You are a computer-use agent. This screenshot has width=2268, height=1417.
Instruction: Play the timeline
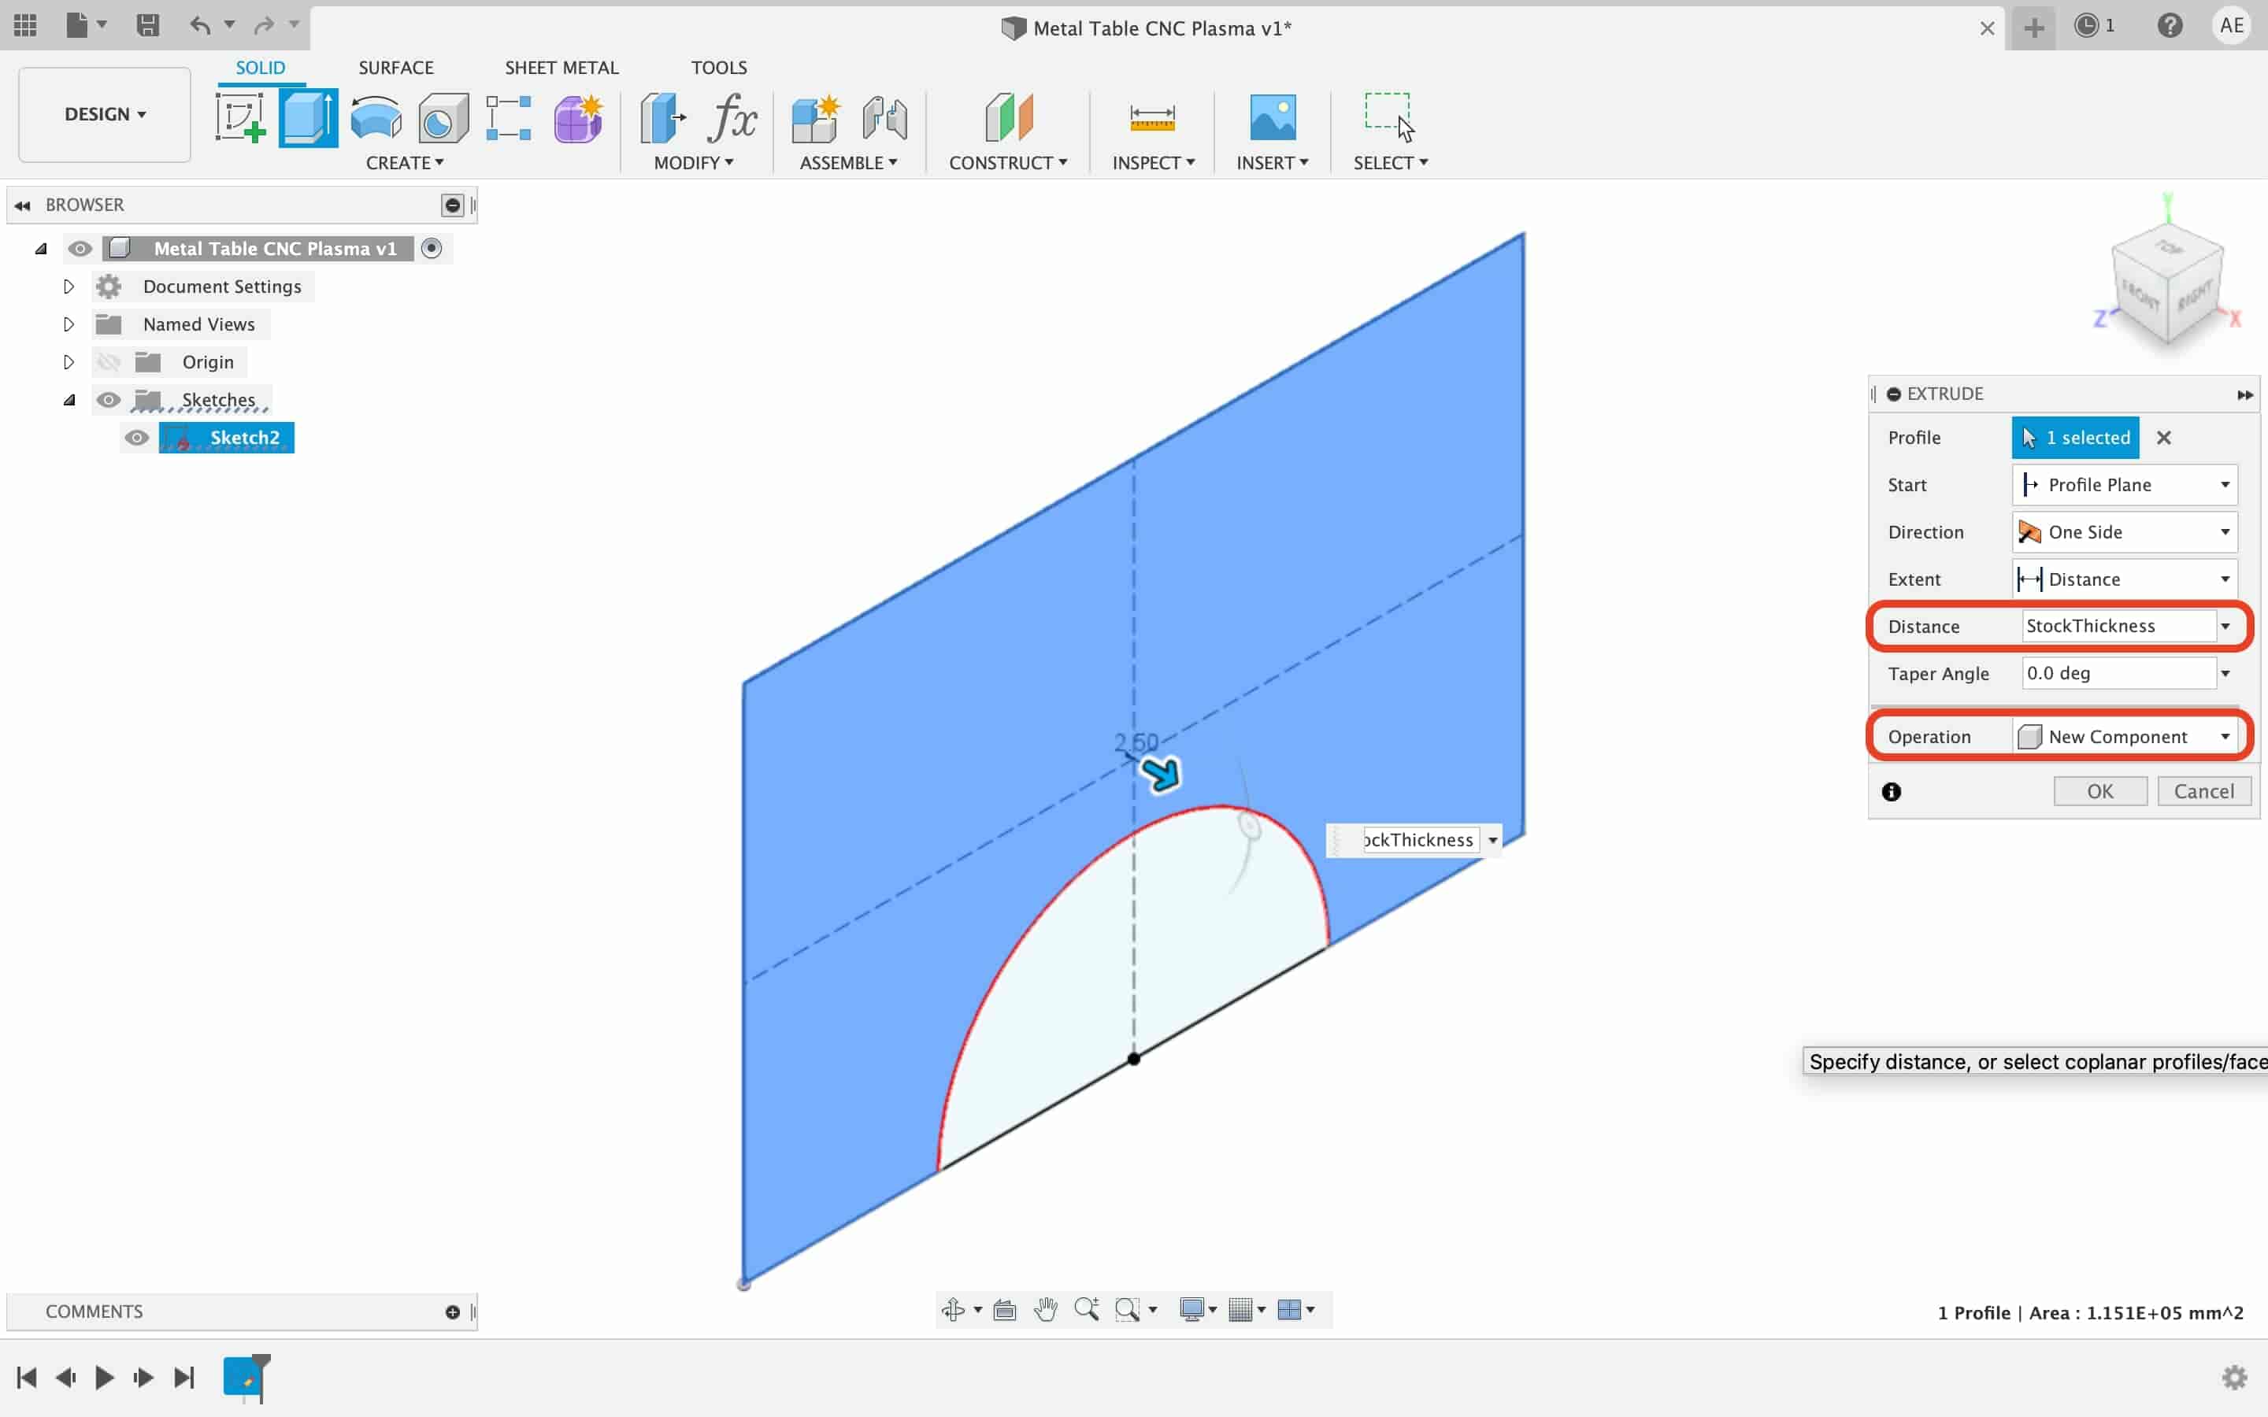(105, 1377)
